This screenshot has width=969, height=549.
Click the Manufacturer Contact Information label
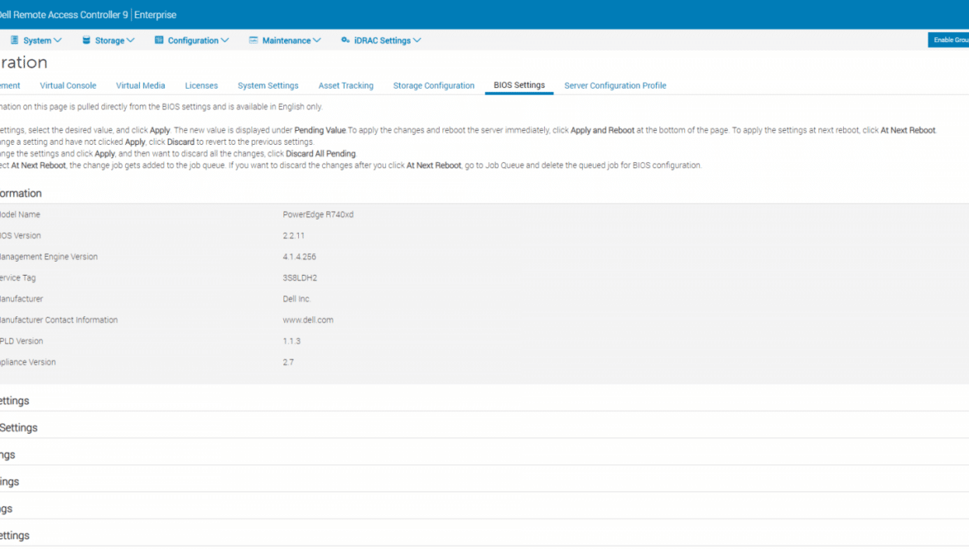point(59,320)
